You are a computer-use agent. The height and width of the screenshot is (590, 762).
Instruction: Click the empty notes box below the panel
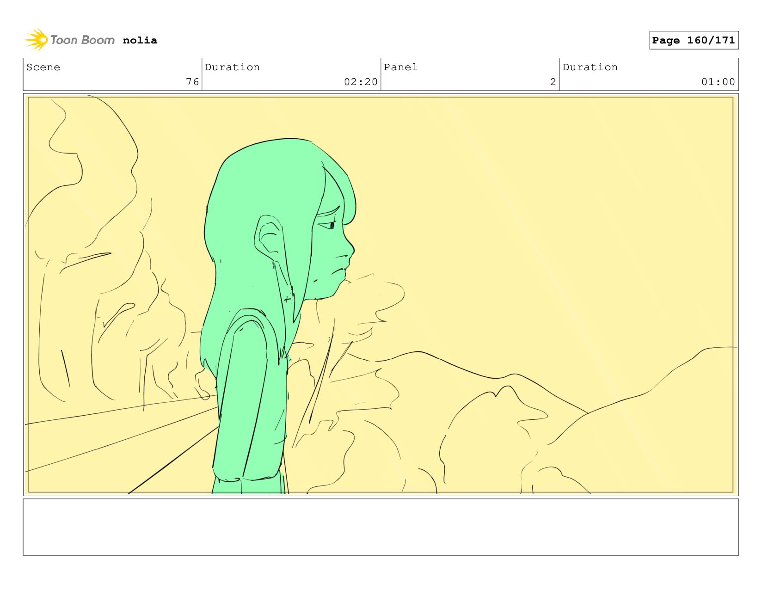click(381, 527)
